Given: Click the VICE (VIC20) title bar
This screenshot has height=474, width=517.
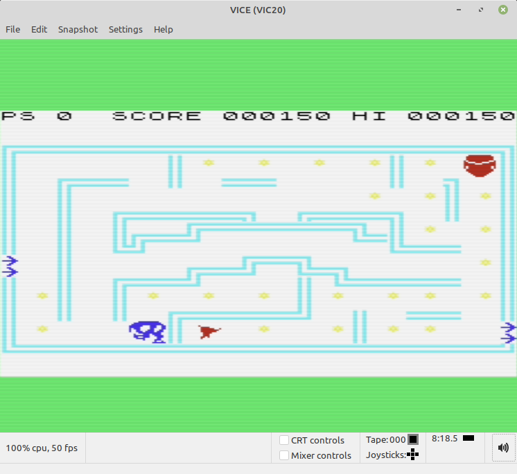Looking at the screenshot, I should click(x=258, y=10).
